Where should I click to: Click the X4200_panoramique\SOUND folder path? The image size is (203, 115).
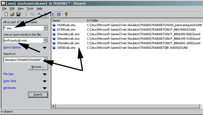click(x=144, y=25)
